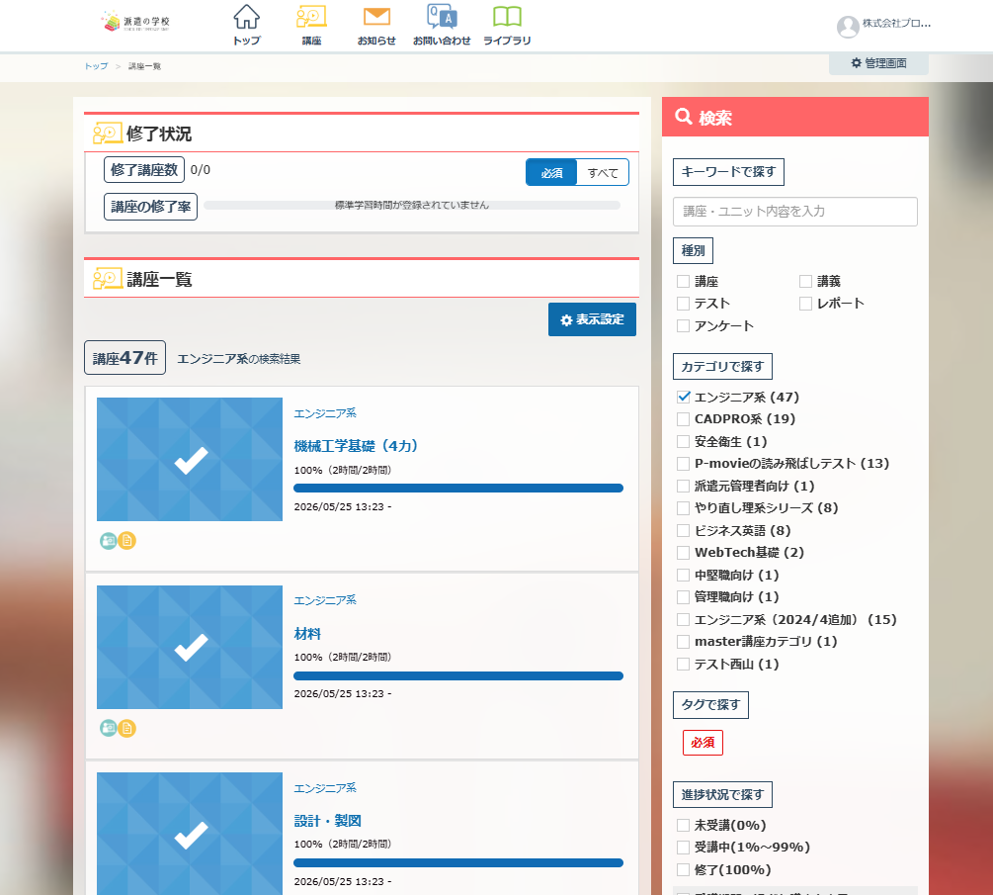Check the アンケート type checkbox
The image size is (993, 895).
(x=683, y=325)
